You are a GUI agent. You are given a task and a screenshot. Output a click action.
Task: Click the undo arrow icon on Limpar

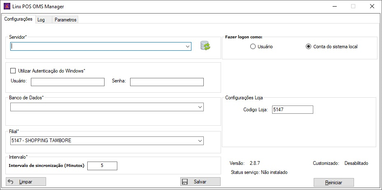click(11, 182)
